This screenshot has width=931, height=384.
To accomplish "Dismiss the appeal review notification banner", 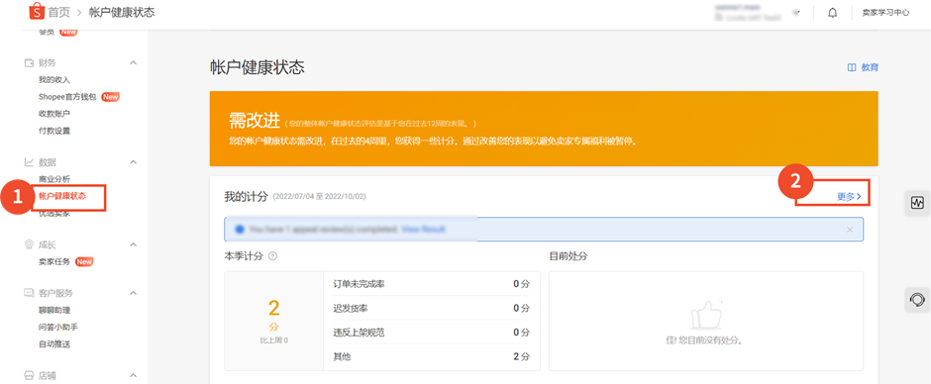I will [850, 229].
